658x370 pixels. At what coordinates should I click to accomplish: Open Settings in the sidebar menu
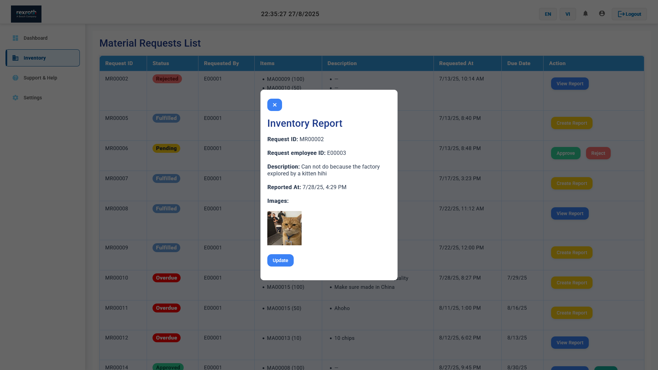tap(33, 98)
